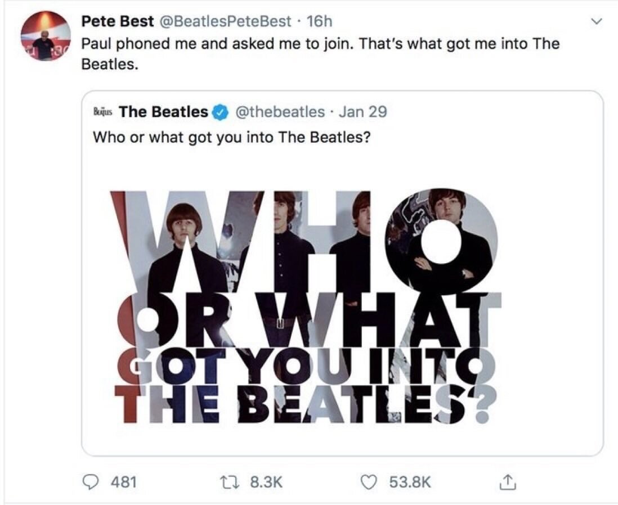This screenshot has height=505, width=618.
Task: Click the Pete Best display name
Action: pyautogui.click(x=117, y=21)
